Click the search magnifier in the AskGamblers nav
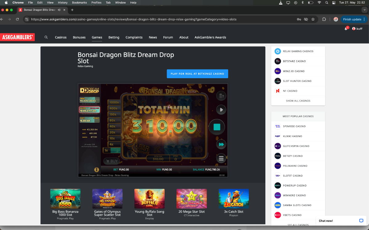The width and height of the screenshot is (369, 230). [x=46, y=37]
